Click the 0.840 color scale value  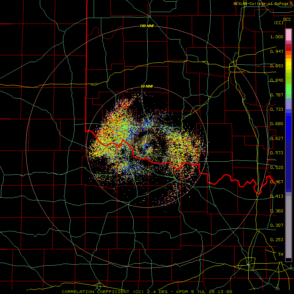(277, 80)
